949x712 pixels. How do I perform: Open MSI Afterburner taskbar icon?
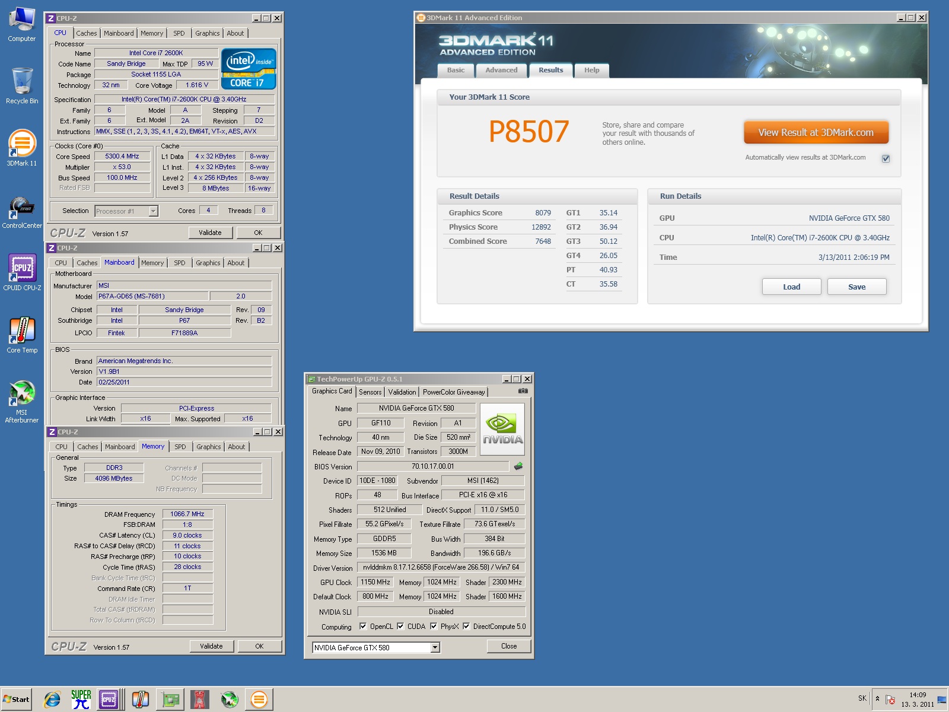pyautogui.click(x=230, y=700)
